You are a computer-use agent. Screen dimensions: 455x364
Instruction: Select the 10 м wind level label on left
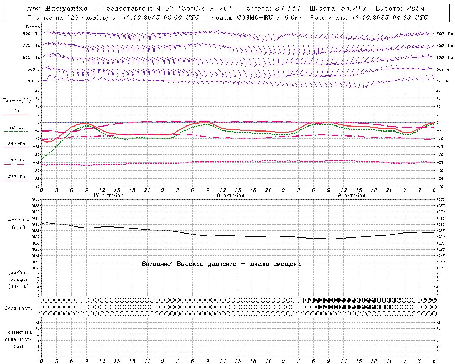(34, 81)
